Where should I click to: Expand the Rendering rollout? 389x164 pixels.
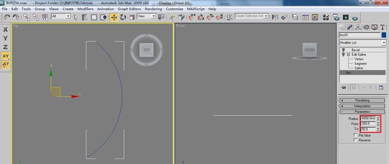(x=362, y=101)
